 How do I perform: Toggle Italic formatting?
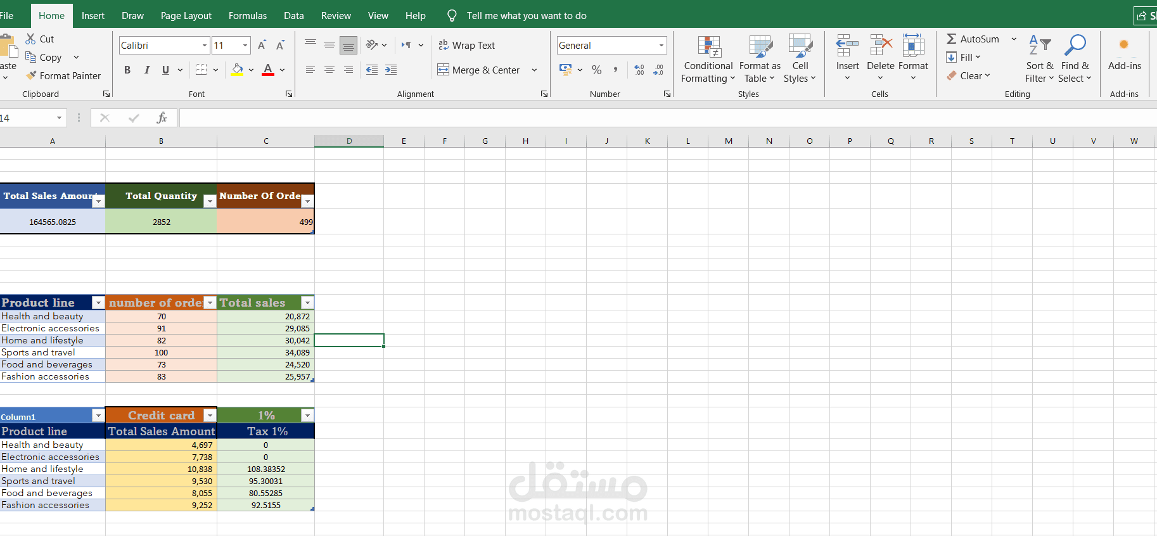coord(146,70)
